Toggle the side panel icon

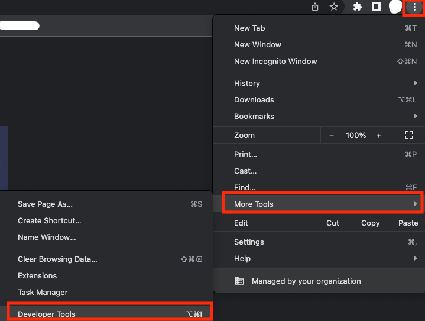coord(376,7)
